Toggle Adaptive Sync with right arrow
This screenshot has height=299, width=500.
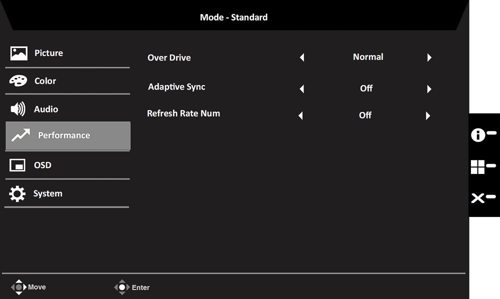click(x=429, y=89)
